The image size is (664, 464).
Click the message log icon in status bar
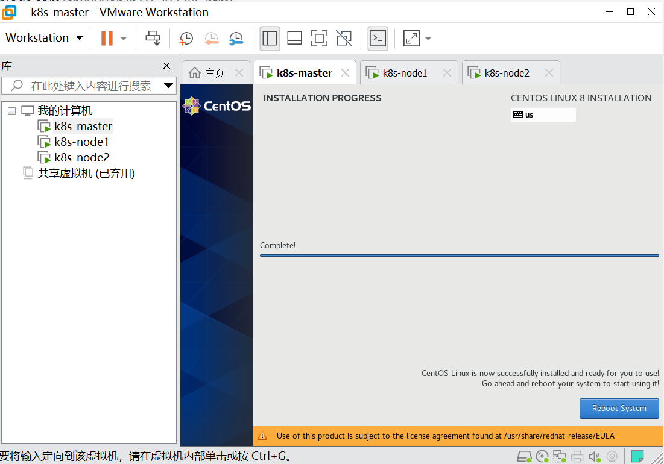[637, 456]
